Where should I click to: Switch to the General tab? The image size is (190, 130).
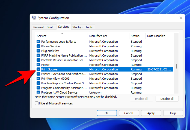pos(38,27)
